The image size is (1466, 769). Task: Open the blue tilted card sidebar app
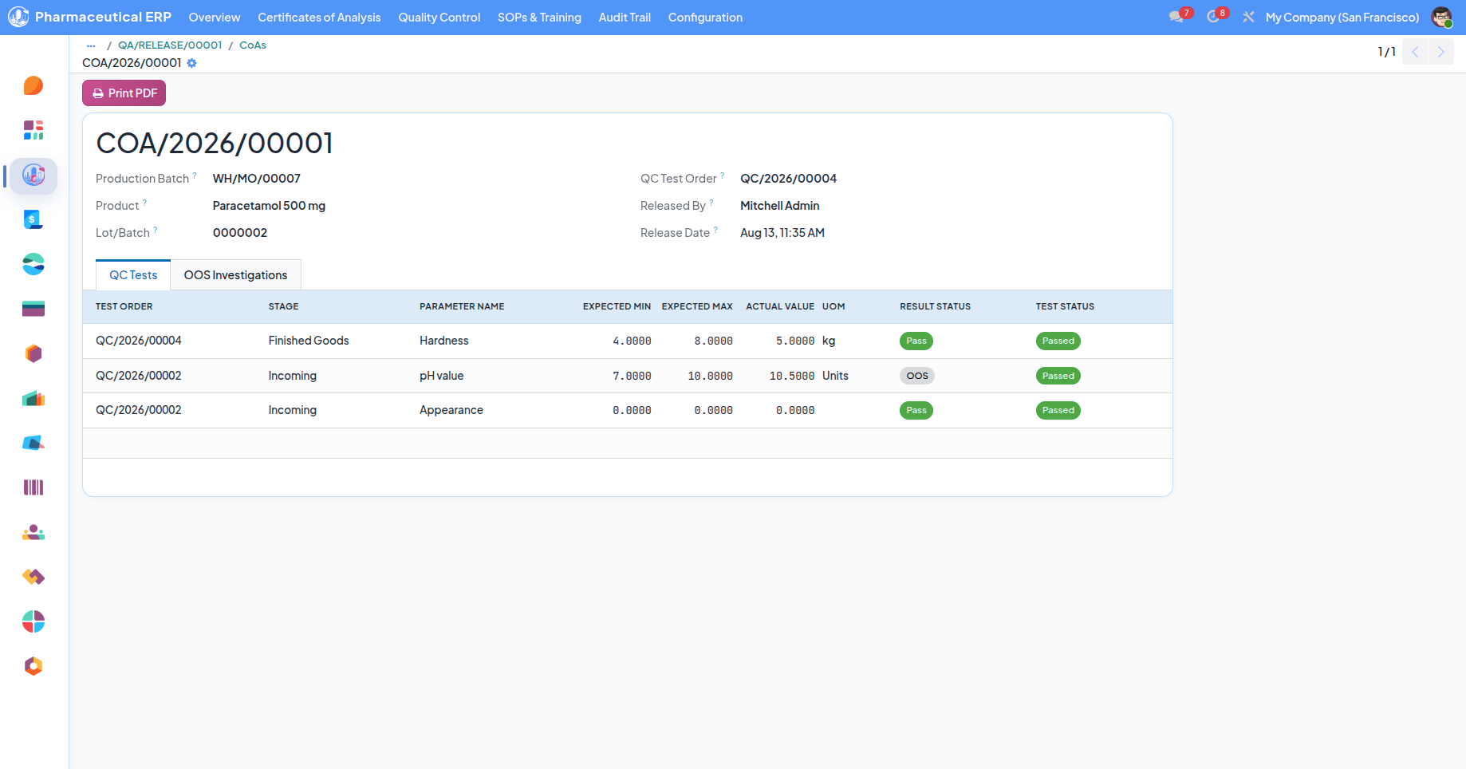33,443
